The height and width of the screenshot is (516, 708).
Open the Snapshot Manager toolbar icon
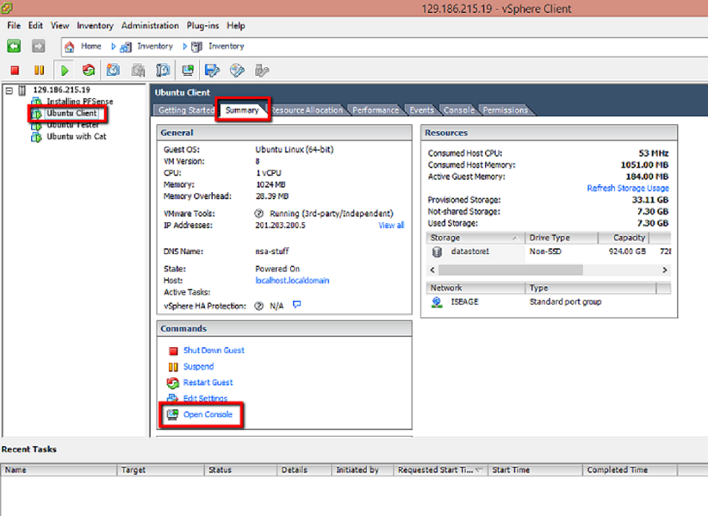pyautogui.click(x=163, y=71)
